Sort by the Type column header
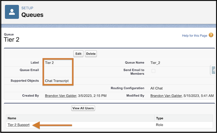 point(159,118)
